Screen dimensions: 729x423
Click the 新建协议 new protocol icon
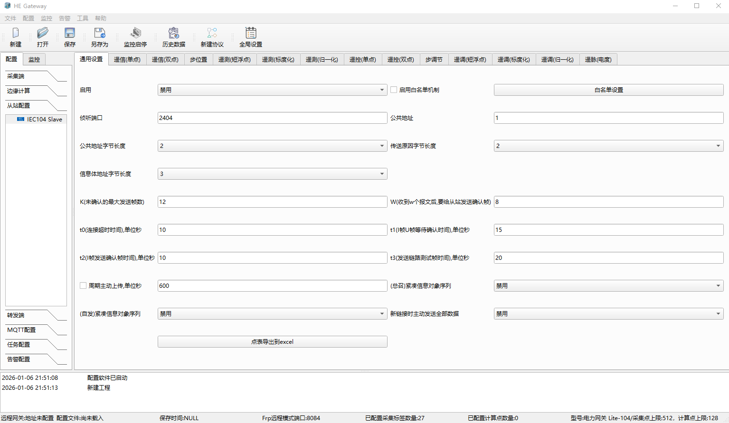[x=212, y=33]
